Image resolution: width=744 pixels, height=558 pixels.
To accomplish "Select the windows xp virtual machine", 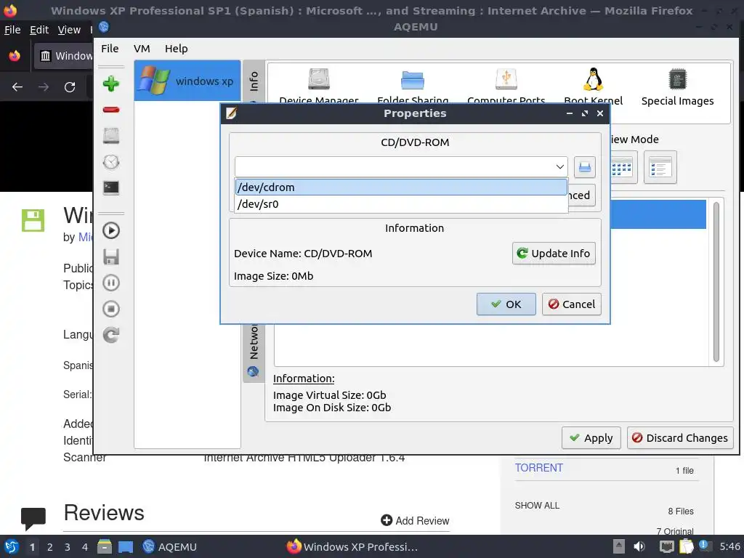I will [187, 81].
